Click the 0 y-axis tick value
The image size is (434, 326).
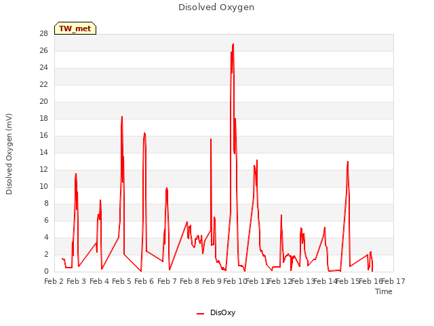click(x=46, y=272)
